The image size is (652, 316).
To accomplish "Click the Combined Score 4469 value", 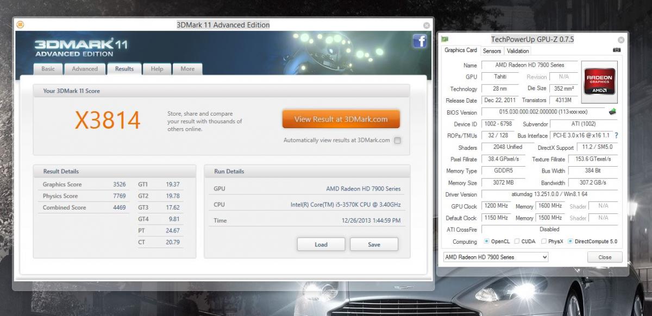I will click(119, 207).
